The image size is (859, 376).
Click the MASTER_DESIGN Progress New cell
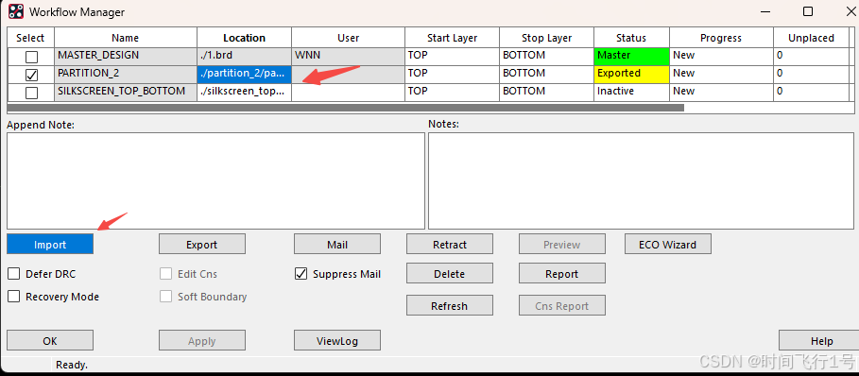(x=721, y=57)
